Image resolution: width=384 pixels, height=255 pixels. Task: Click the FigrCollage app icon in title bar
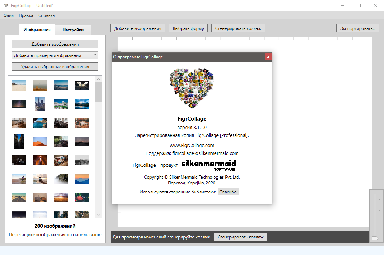(x=6, y=5)
